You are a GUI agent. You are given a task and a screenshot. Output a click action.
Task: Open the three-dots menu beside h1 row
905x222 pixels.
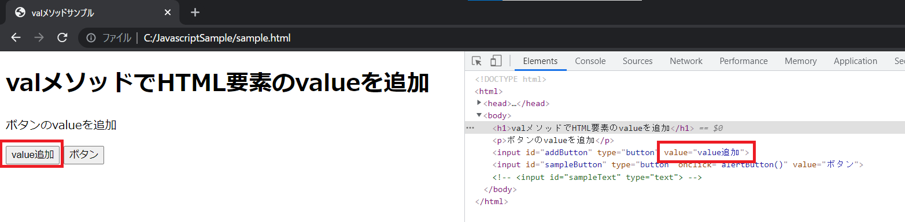(470, 128)
